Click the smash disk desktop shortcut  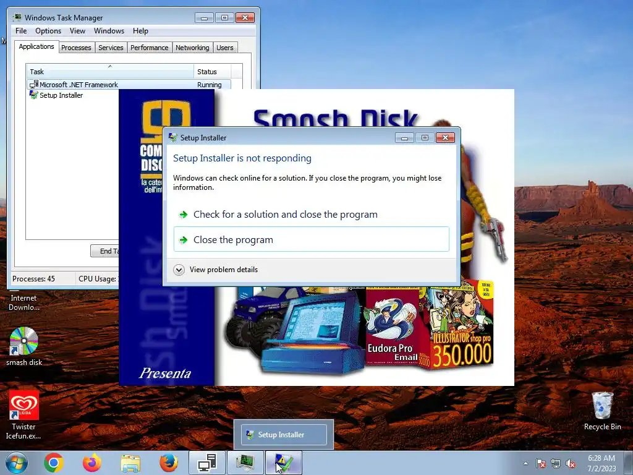(x=24, y=346)
